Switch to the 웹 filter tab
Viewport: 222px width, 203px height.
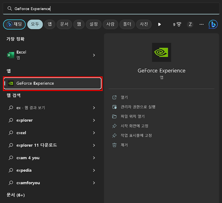coord(79,24)
